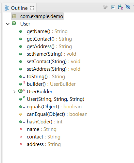Select the hashCode() method
The height and width of the screenshot is (163, 134).
tap(45, 122)
